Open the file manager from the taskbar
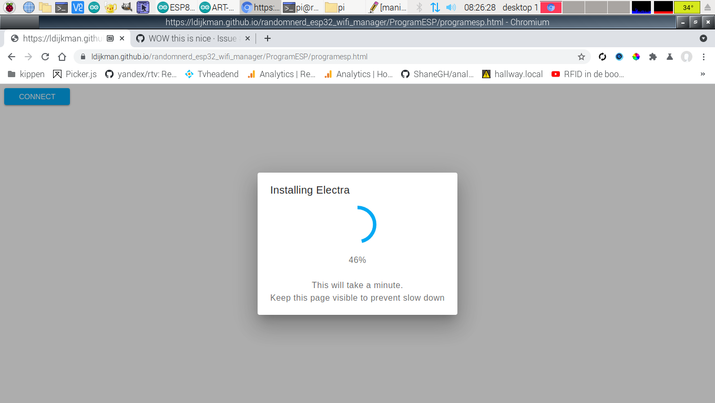Viewport: 715px width, 403px height. 45,7
